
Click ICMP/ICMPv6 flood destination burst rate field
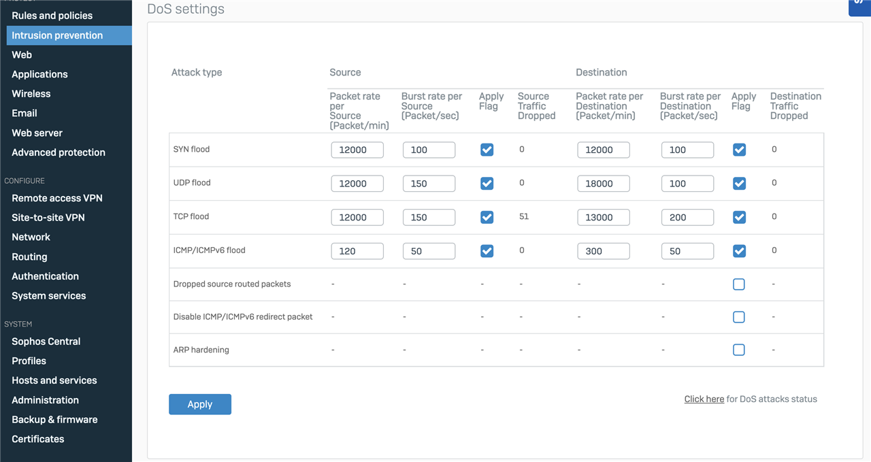coord(688,251)
